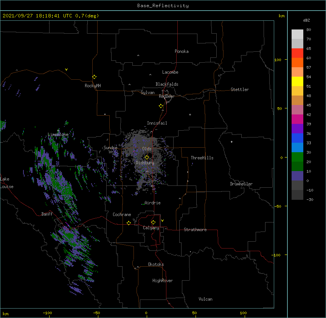Select the yellow 51-54 dBZ legend swatch

[x=297, y=81]
